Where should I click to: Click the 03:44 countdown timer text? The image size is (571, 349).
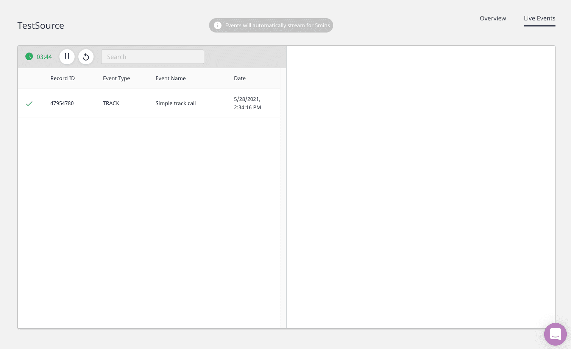44,57
